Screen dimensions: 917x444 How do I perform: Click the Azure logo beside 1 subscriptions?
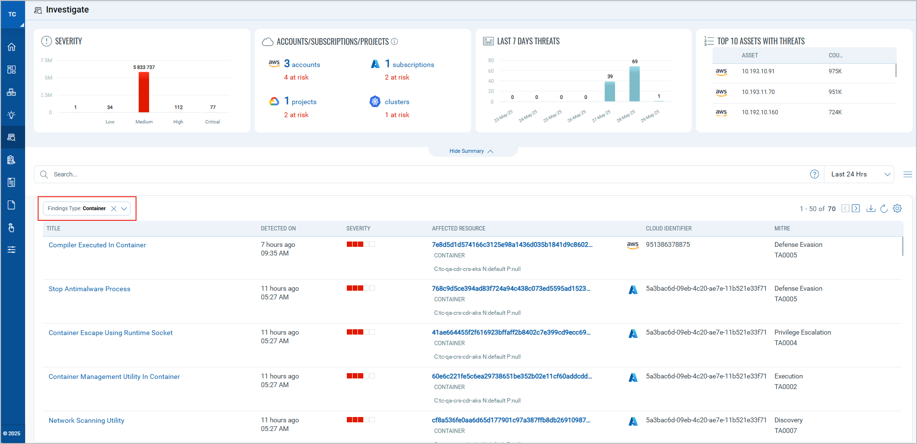[375, 64]
